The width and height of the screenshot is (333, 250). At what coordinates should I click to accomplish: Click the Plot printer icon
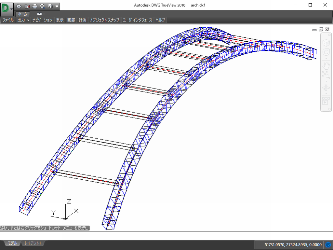[x=35, y=6]
